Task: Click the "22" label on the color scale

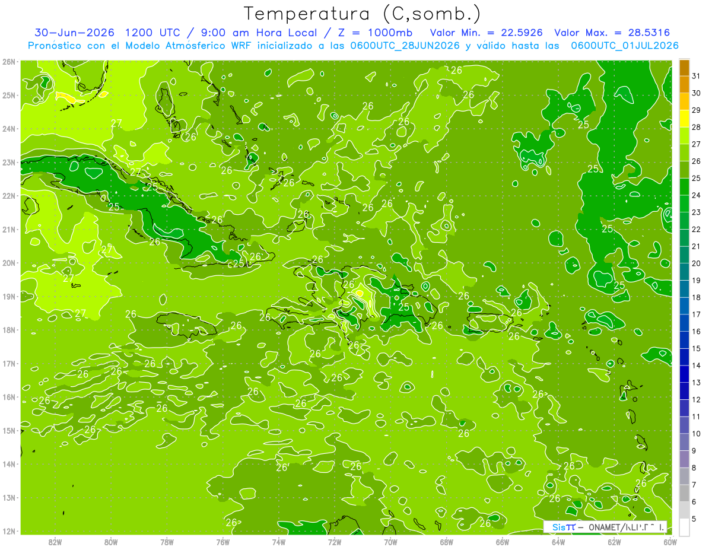Action: (x=697, y=229)
